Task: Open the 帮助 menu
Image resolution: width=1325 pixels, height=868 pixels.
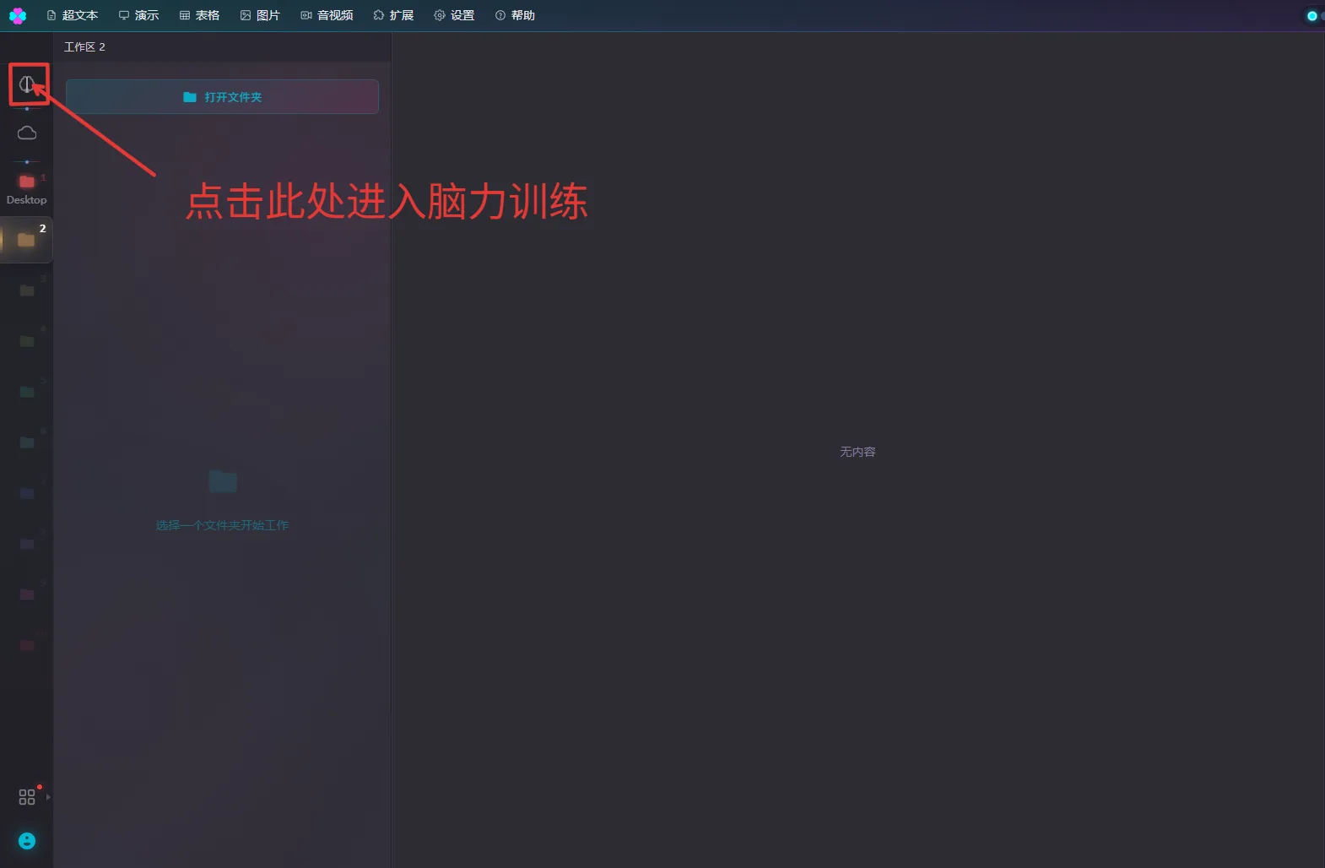Action: tap(515, 15)
